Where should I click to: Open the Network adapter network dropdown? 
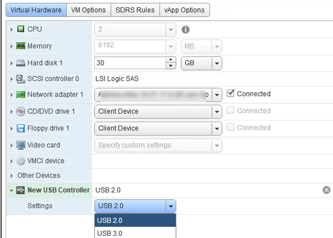pos(217,95)
